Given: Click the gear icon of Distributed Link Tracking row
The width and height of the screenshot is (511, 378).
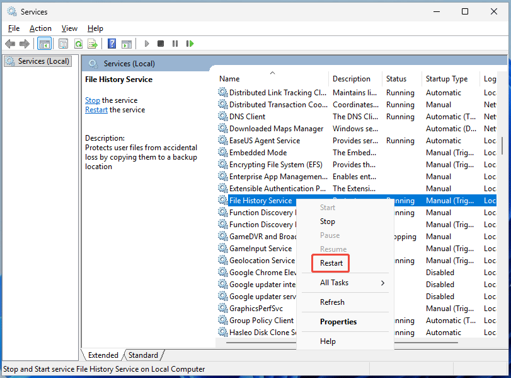Looking at the screenshot, I should (x=223, y=92).
